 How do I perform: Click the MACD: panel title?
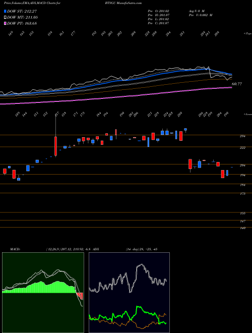pos(15,249)
